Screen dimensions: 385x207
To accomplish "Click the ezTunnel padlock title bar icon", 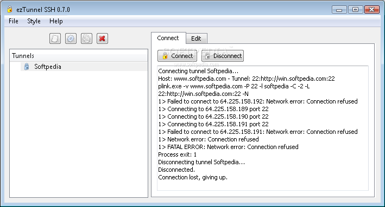I will click(x=10, y=9).
